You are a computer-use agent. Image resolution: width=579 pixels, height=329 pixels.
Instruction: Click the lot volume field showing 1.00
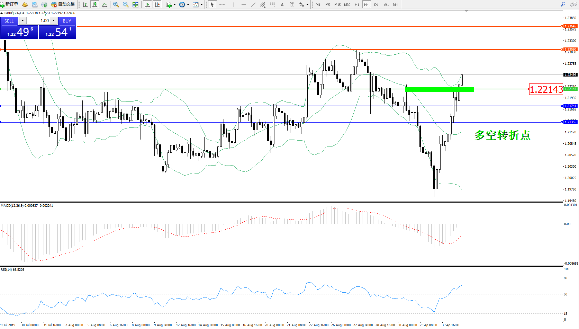(x=39, y=21)
